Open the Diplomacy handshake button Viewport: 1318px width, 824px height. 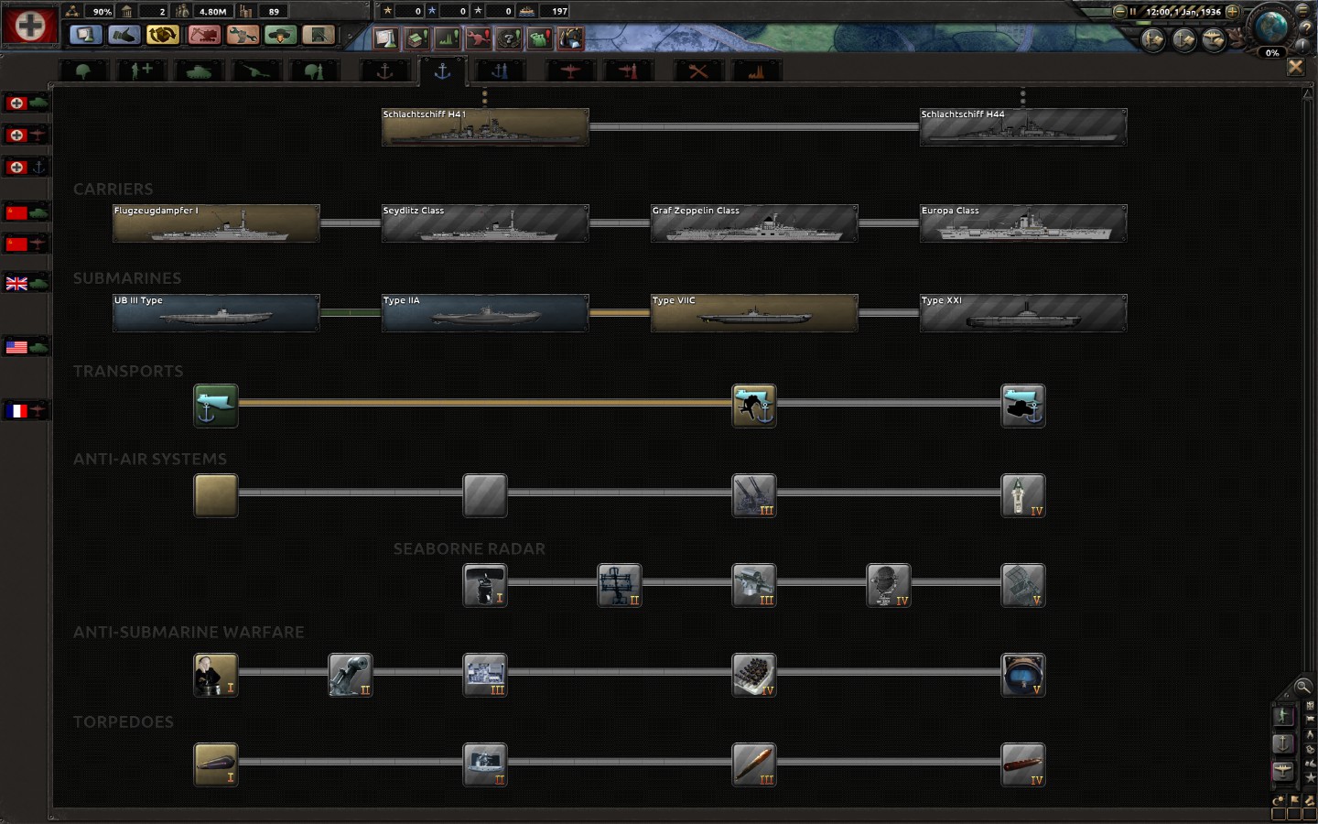click(124, 35)
